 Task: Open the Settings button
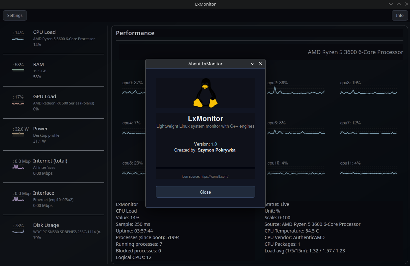coord(15,16)
